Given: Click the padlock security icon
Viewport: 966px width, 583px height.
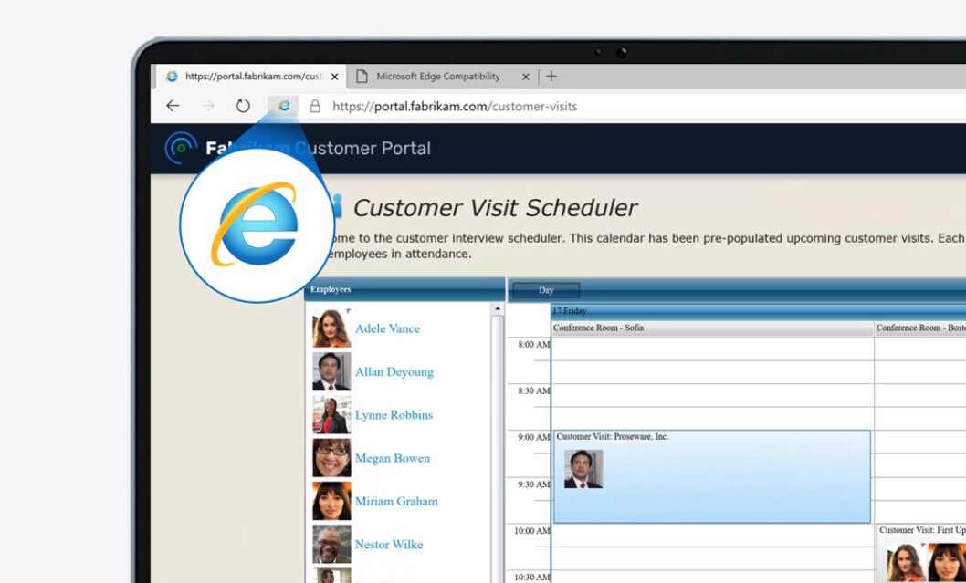Looking at the screenshot, I should point(314,106).
